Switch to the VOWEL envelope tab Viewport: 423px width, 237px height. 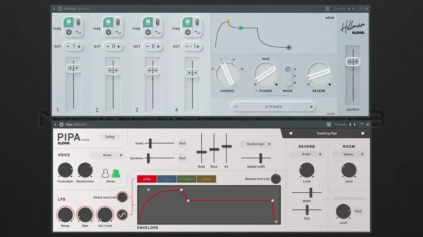click(206, 179)
